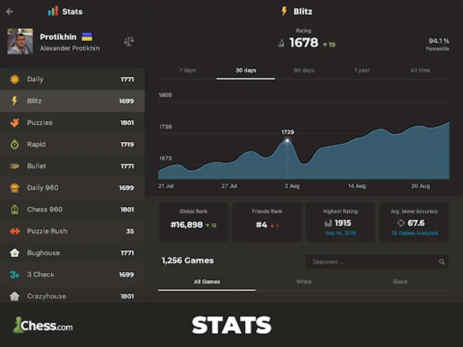Click the Crazyhouse icon
This screenshot has width=463, height=347.
15,296
